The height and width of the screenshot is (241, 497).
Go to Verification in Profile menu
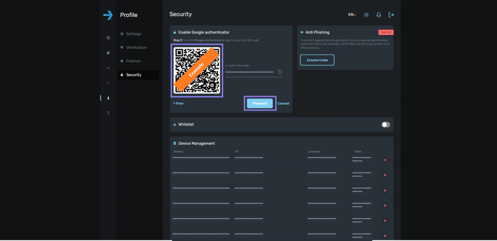pyautogui.click(x=136, y=48)
